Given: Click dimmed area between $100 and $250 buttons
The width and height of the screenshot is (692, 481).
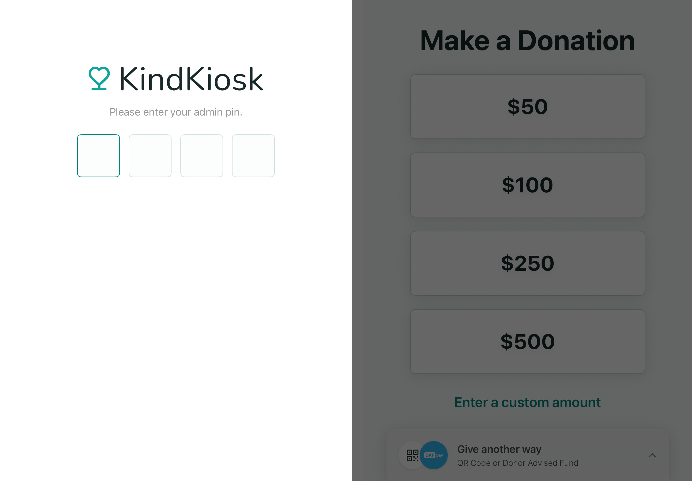Looking at the screenshot, I should click(528, 224).
